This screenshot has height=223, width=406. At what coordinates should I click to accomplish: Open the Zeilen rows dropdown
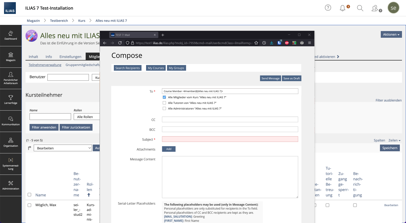(x=394, y=140)
